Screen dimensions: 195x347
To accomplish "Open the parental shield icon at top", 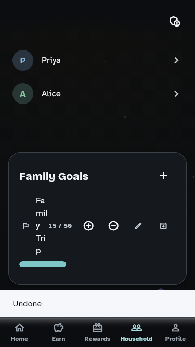I will (x=175, y=21).
